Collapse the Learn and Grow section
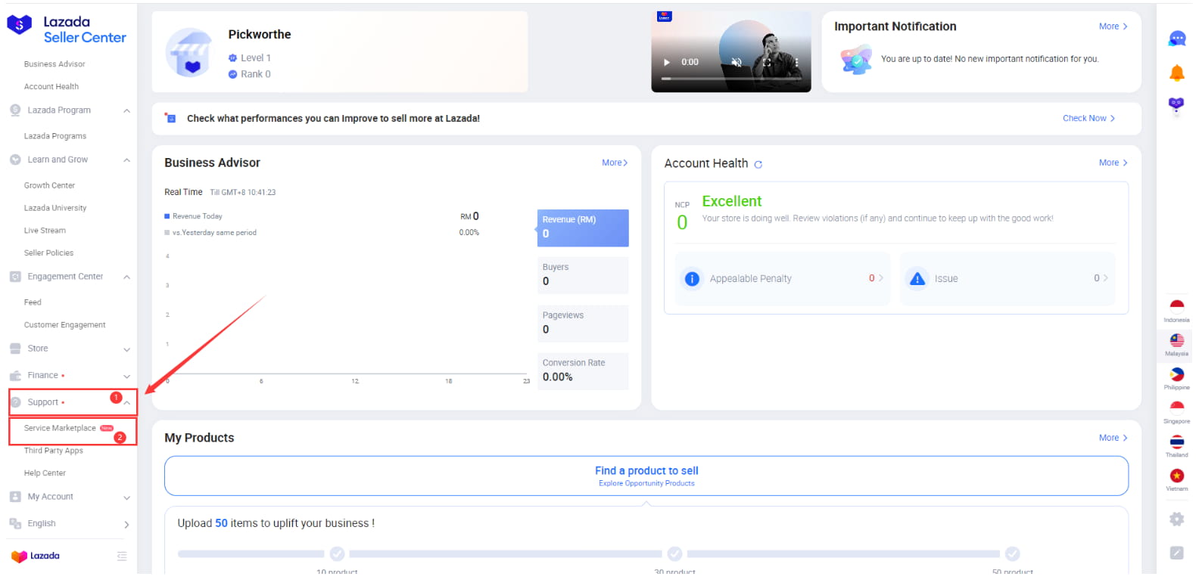The width and height of the screenshot is (1196, 586). (x=126, y=160)
